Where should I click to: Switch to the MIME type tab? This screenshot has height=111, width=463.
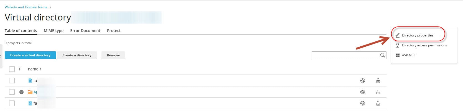coord(54,31)
